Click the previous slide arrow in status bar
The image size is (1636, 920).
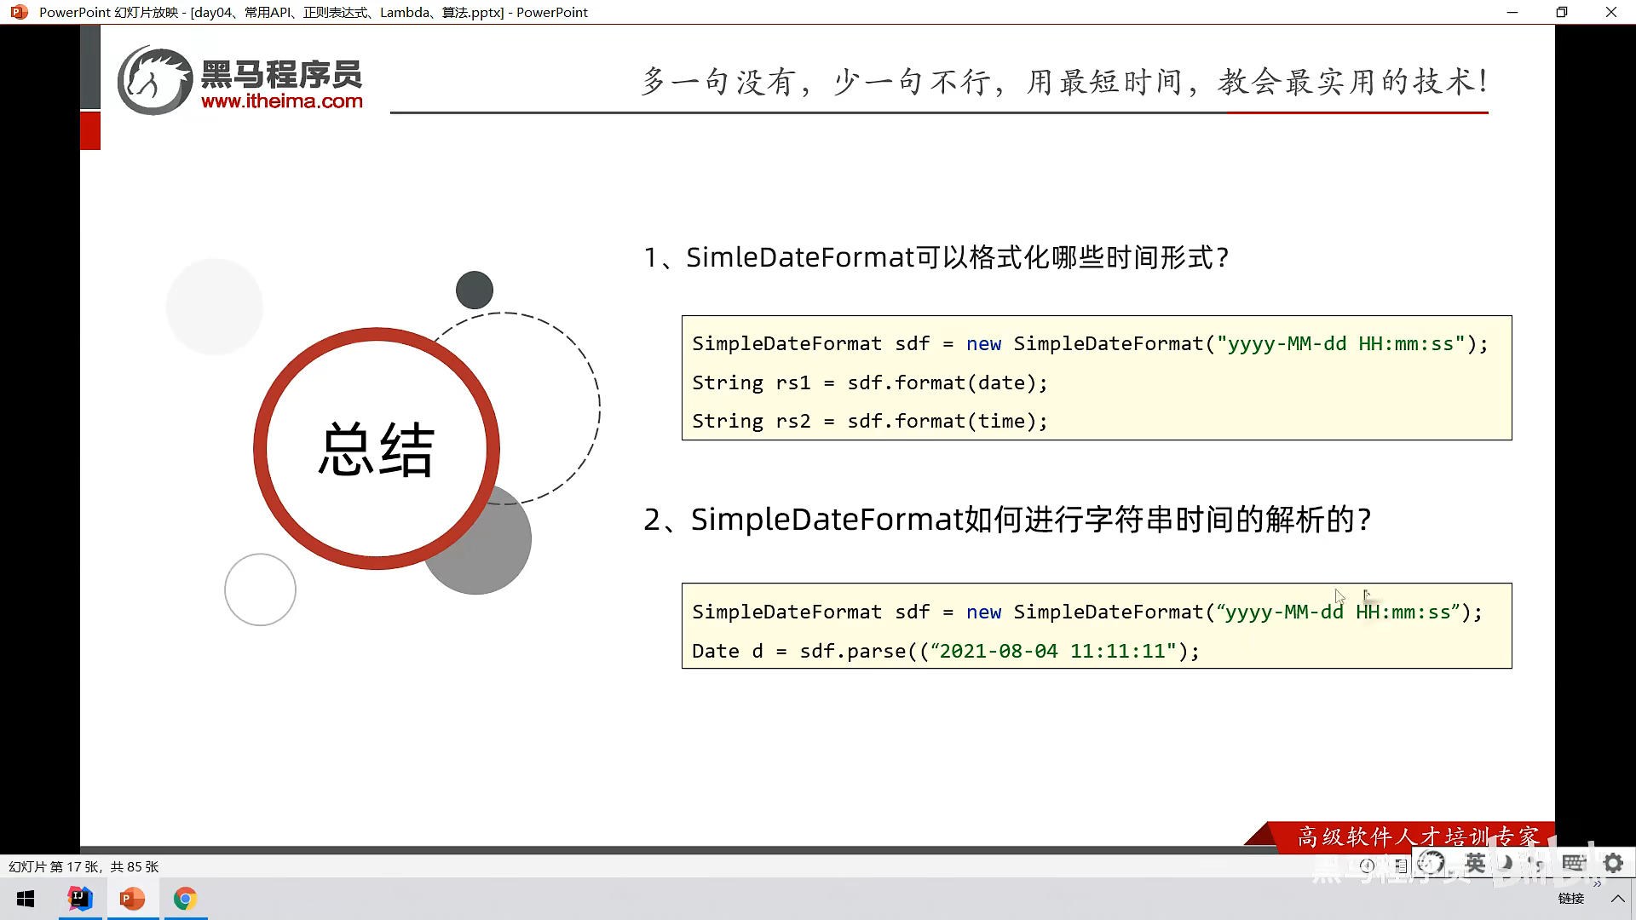click(x=1367, y=865)
